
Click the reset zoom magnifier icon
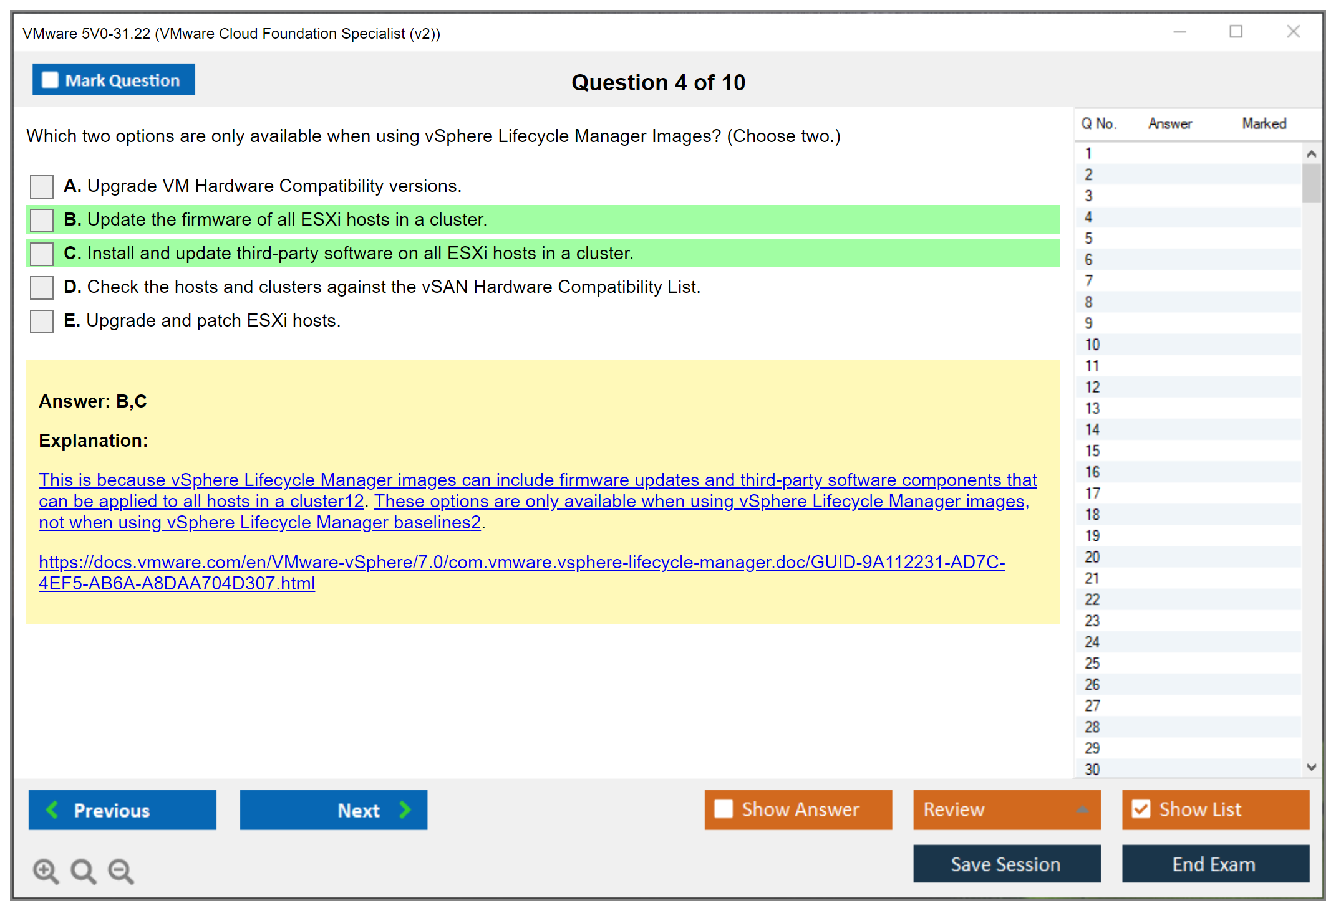(83, 871)
